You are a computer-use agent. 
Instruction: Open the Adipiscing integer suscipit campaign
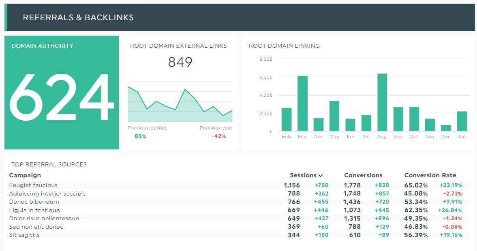click(47, 194)
